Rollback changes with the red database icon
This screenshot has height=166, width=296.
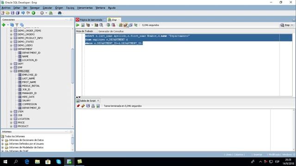pyautogui.click(x=113, y=25)
